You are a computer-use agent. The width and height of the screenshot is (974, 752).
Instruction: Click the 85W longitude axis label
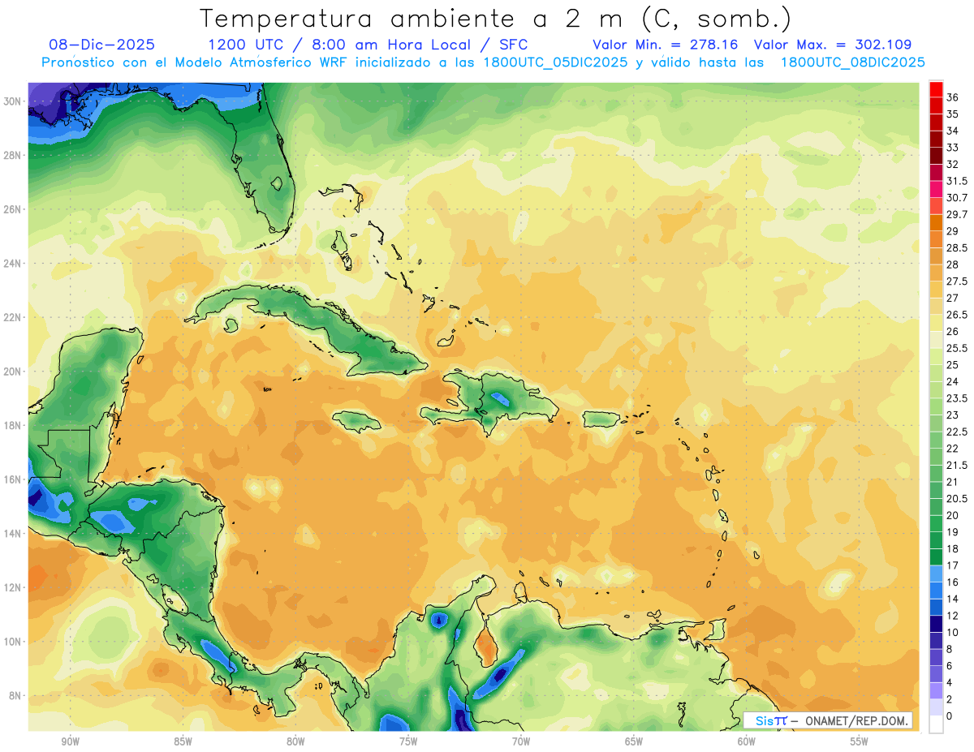(183, 742)
